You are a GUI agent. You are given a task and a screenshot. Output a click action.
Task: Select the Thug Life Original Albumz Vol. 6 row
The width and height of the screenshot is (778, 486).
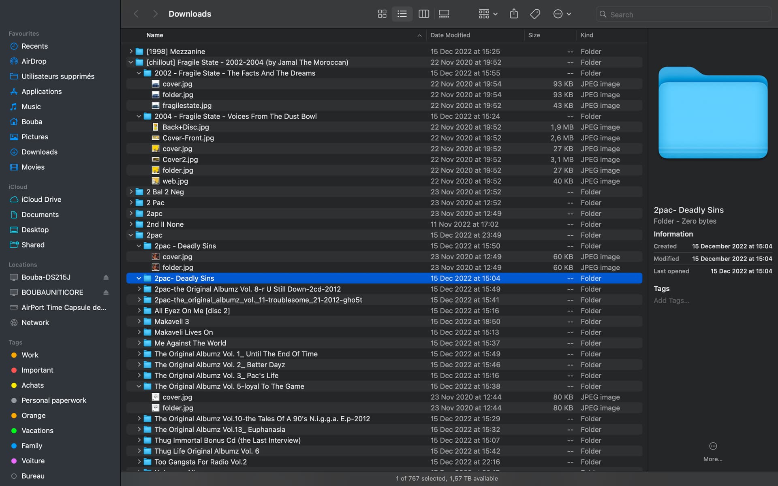(384, 451)
